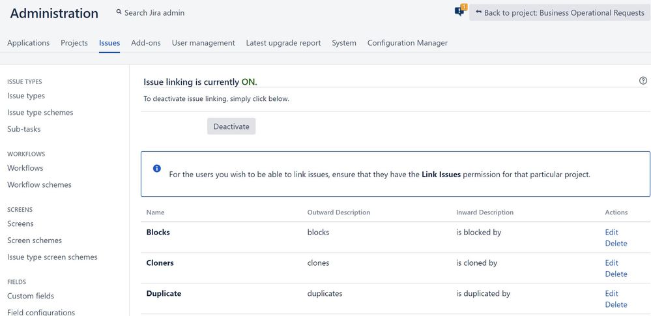The height and width of the screenshot is (316, 651).
Task: Click the ISSUE TYPES sidebar section heading
Action: tap(25, 82)
